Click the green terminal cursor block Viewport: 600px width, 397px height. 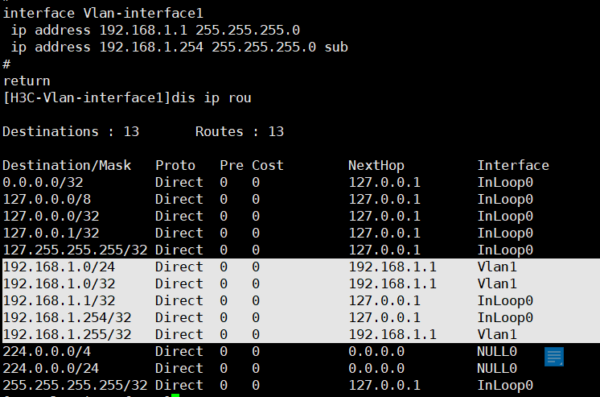(175, 395)
